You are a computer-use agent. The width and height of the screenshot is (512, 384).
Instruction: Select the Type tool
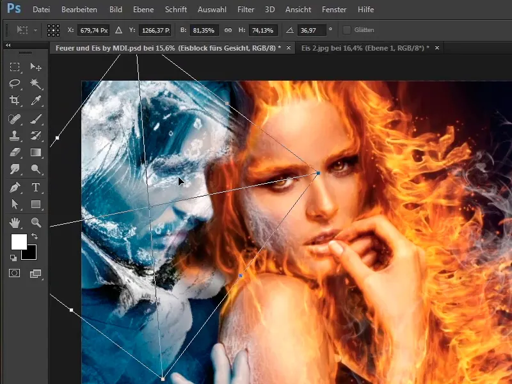point(36,188)
